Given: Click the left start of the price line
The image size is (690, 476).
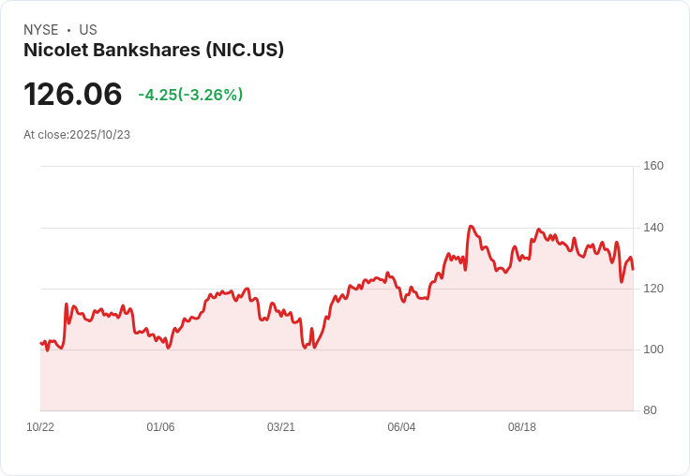Looking at the screenshot, I should 41,343.
